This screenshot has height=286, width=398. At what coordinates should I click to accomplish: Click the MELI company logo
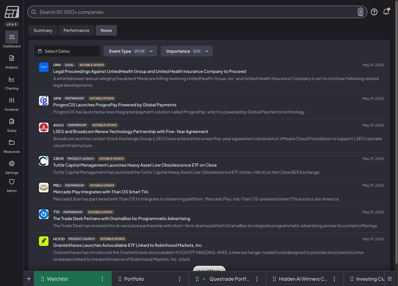click(x=43, y=188)
